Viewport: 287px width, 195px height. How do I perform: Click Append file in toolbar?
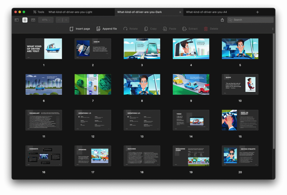[107, 29]
